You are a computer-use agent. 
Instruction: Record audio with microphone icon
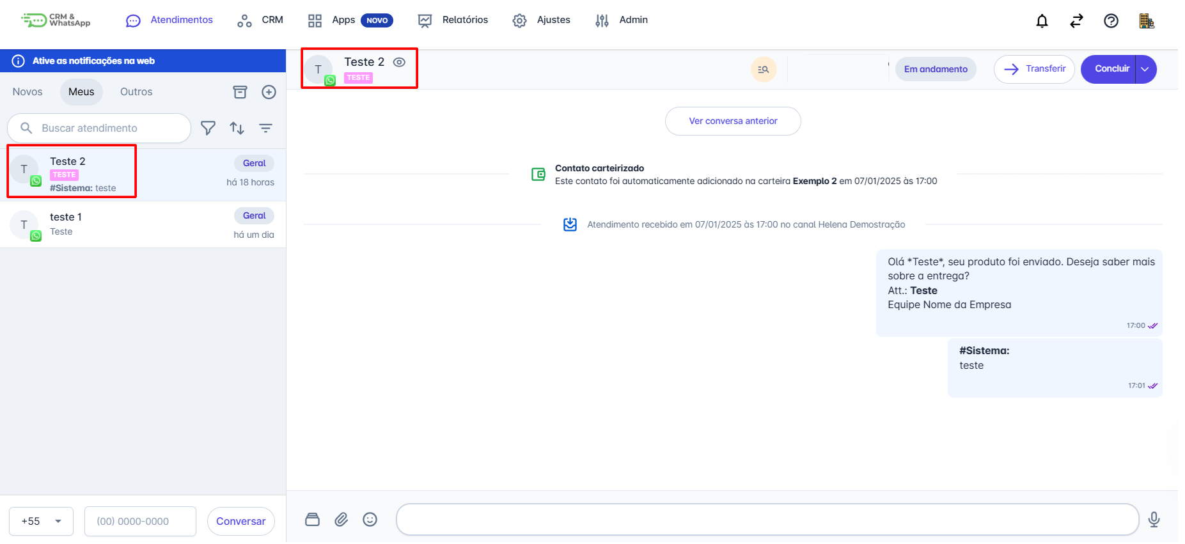click(x=1154, y=520)
